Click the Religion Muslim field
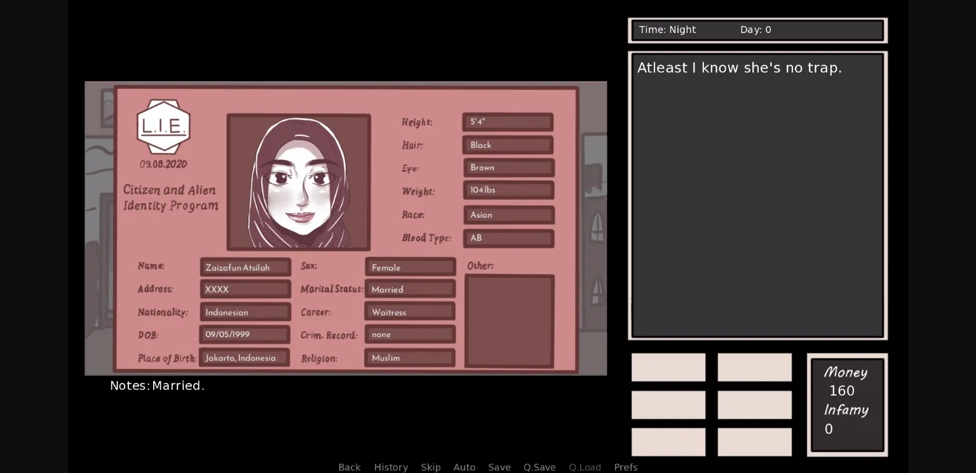Viewport: 976px width, 473px height. (409, 357)
